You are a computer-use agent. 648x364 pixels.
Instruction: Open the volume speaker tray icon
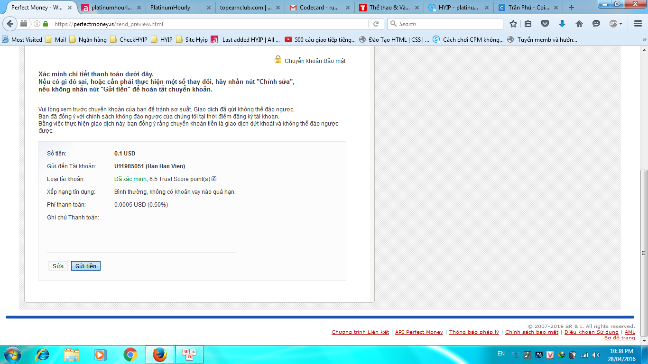596,355
